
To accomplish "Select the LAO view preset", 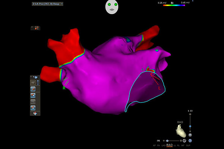I will pyautogui.click(x=164, y=145).
